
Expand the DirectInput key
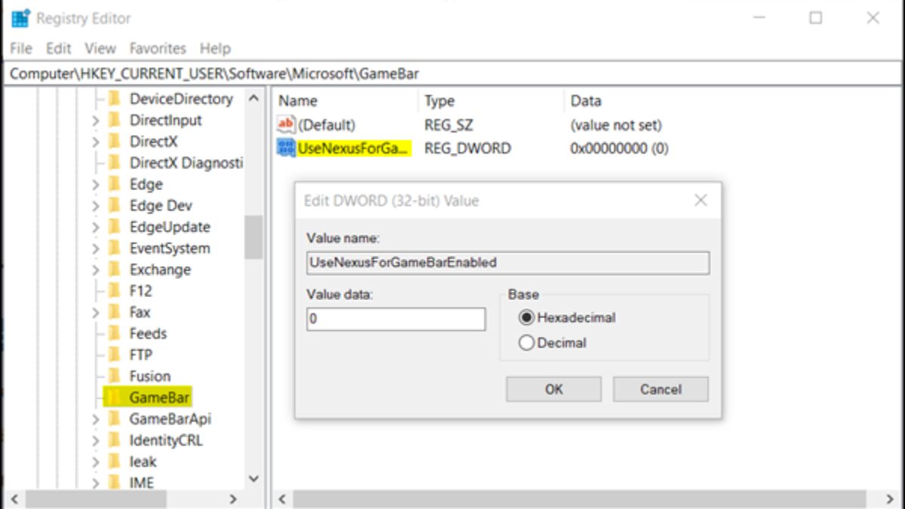click(x=96, y=121)
